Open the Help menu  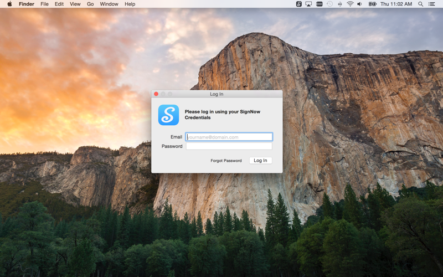tap(130, 4)
